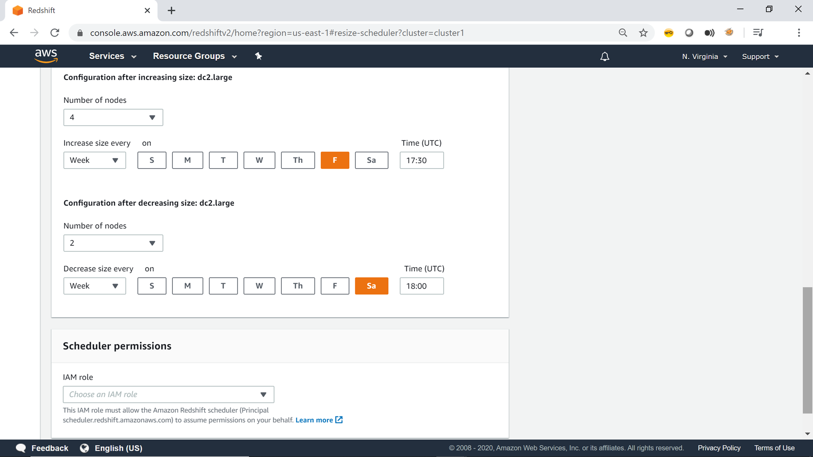Open the increase nodes dropdown showing 4
The height and width of the screenshot is (457, 813).
coord(113,117)
